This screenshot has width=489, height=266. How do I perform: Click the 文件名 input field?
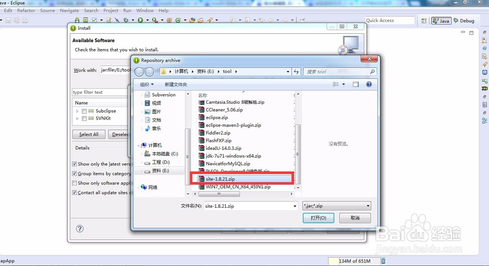(x=251, y=206)
